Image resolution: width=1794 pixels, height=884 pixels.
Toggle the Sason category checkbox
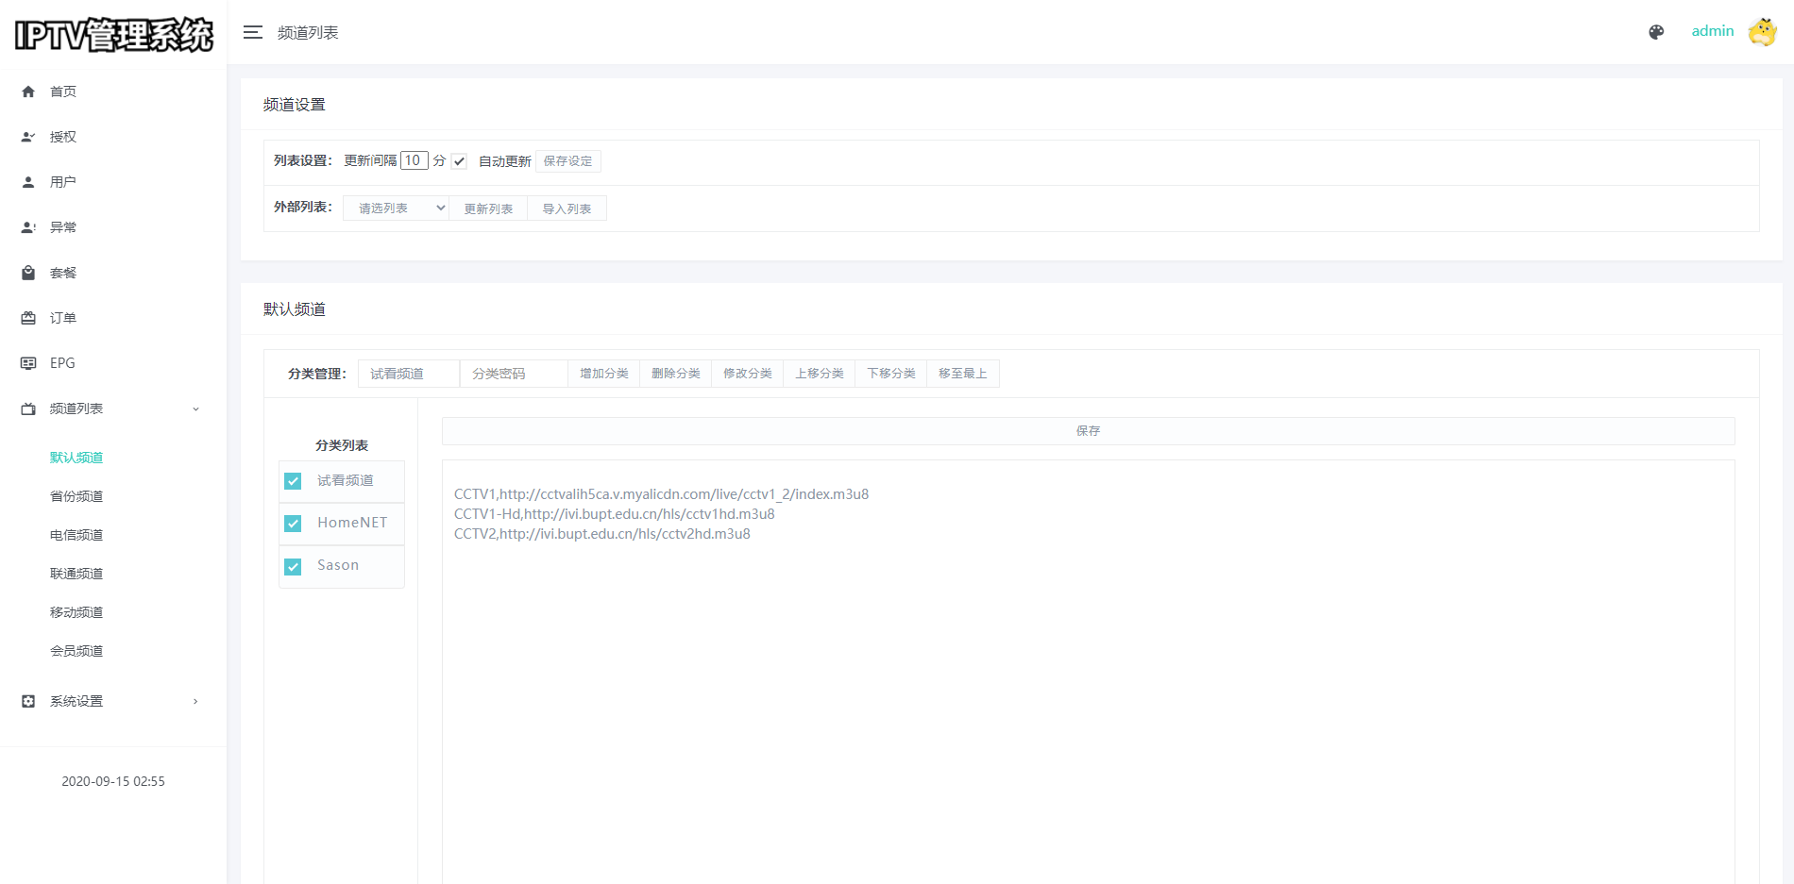(x=294, y=566)
